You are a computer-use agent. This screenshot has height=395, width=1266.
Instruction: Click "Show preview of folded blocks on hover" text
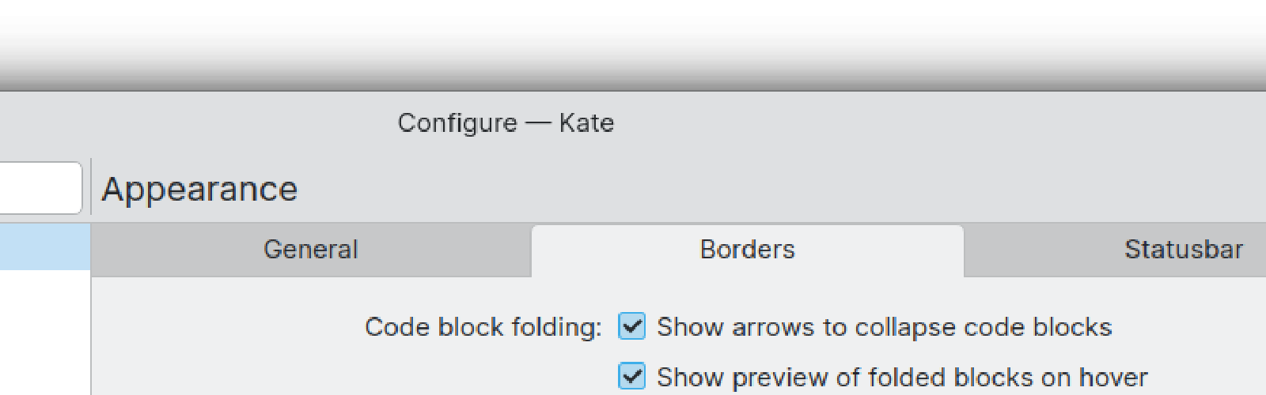click(901, 378)
